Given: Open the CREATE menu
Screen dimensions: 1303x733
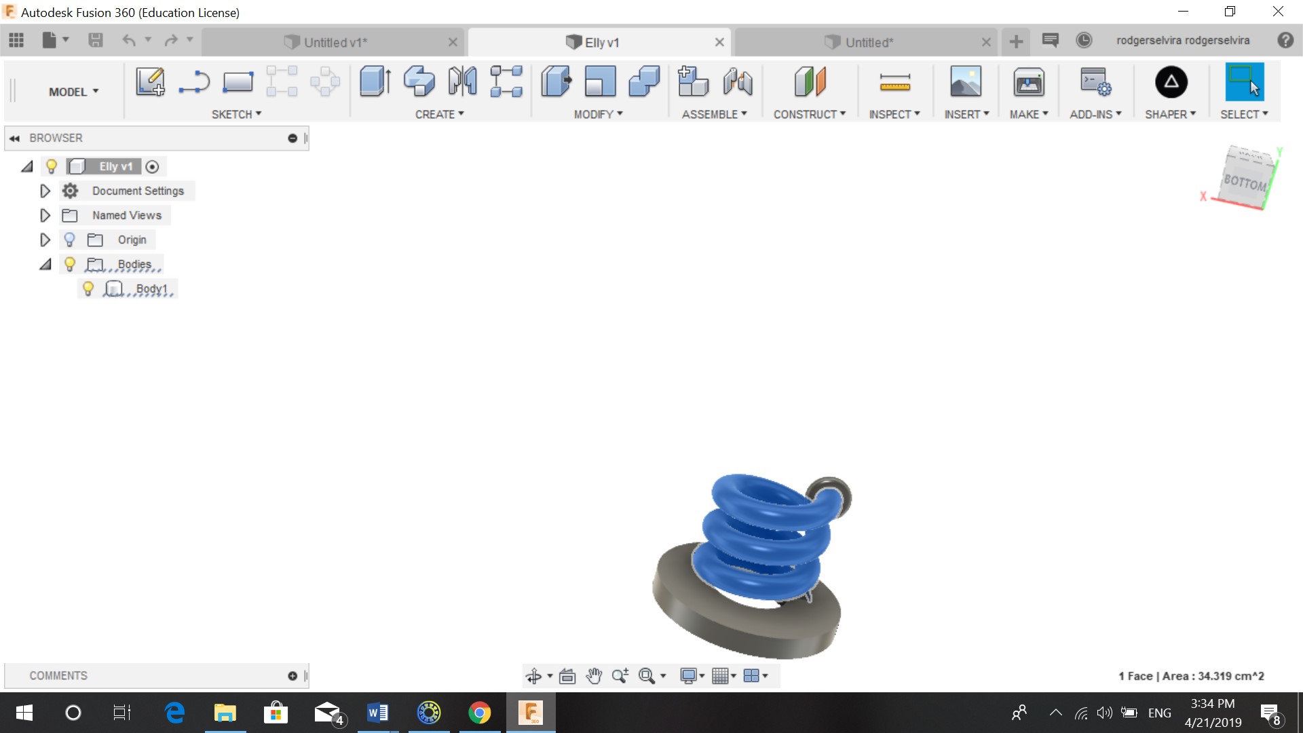Looking at the screenshot, I should (x=439, y=115).
